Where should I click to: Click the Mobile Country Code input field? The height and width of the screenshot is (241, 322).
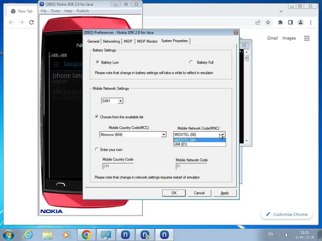click(x=118, y=166)
